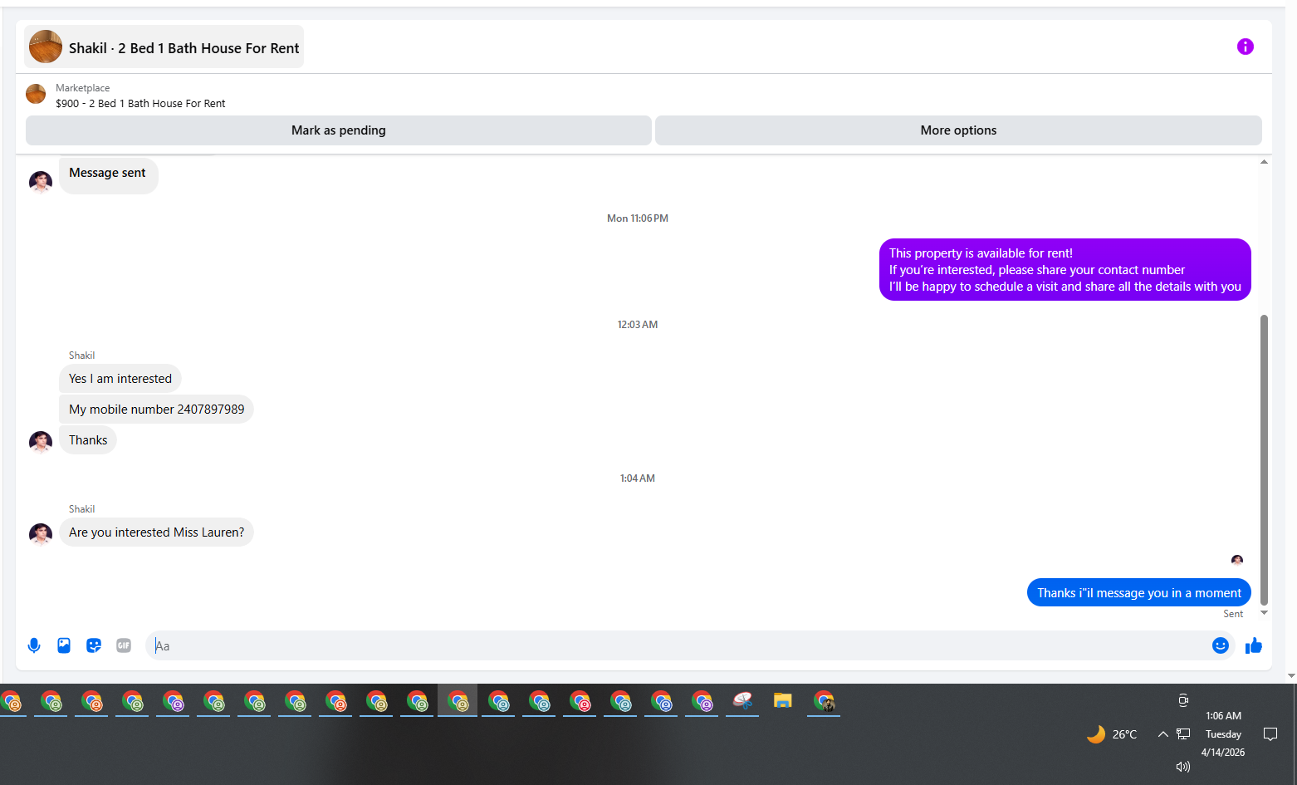The width and height of the screenshot is (1297, 785).
Task: Open the Windows notification center
Action: [1270, 734]
